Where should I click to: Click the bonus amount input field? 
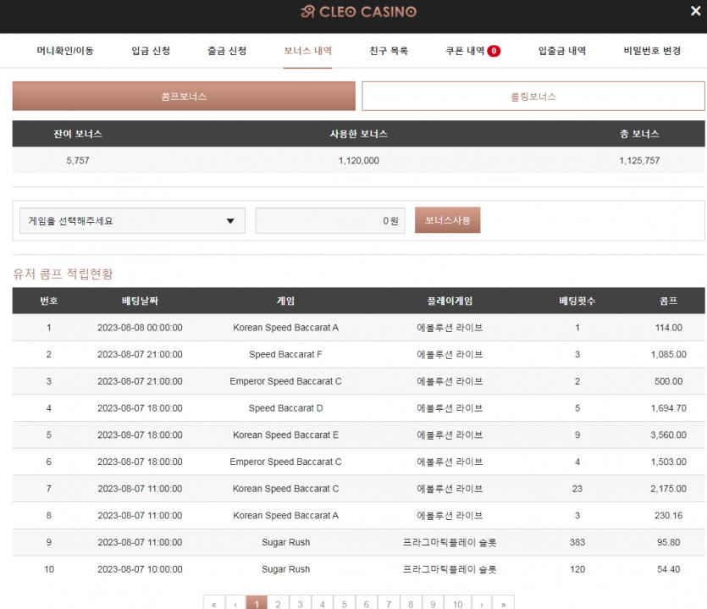point(330,220)
